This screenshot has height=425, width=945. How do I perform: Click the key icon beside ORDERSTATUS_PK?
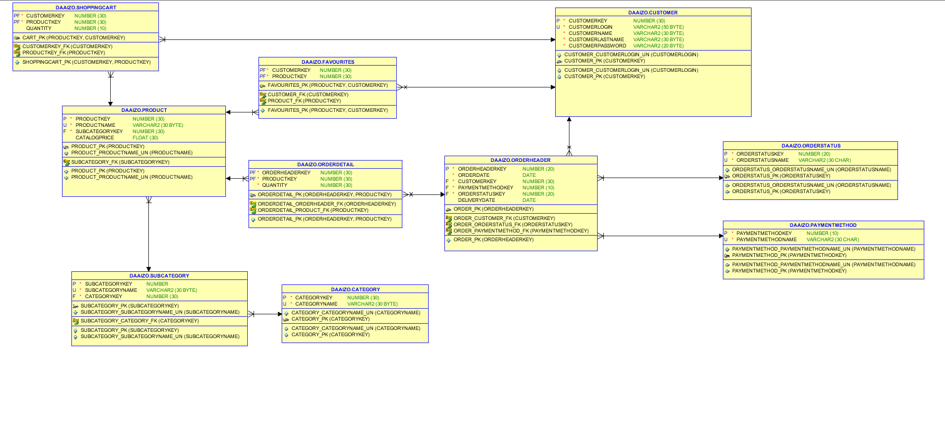pos(727,176)
